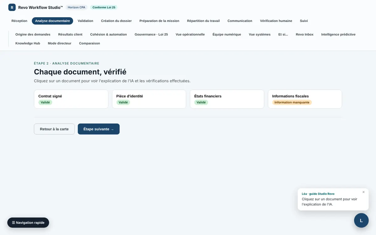Viewport: 376px width, 235px height.
Task: Click Information manquante status badge
Action: click(x=292, y=102)
